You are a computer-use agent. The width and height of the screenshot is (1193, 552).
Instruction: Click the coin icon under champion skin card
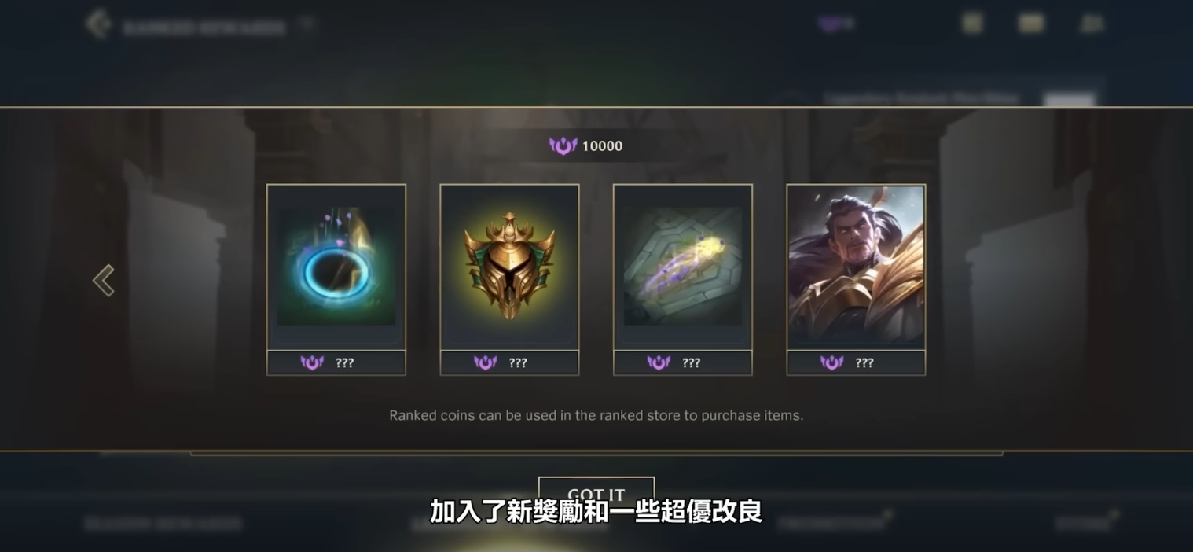[831, 362]
